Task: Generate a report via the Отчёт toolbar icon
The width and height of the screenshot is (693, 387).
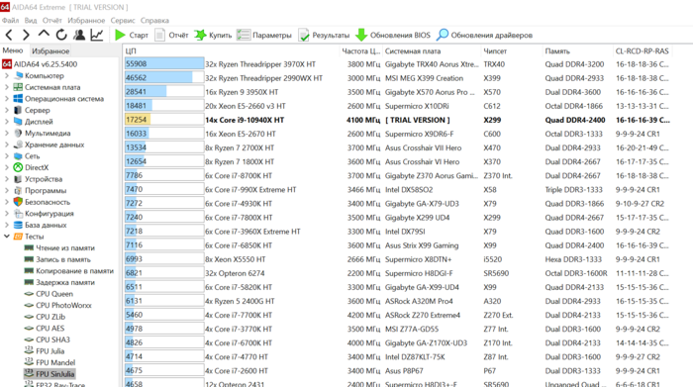Action: [159, 35]
